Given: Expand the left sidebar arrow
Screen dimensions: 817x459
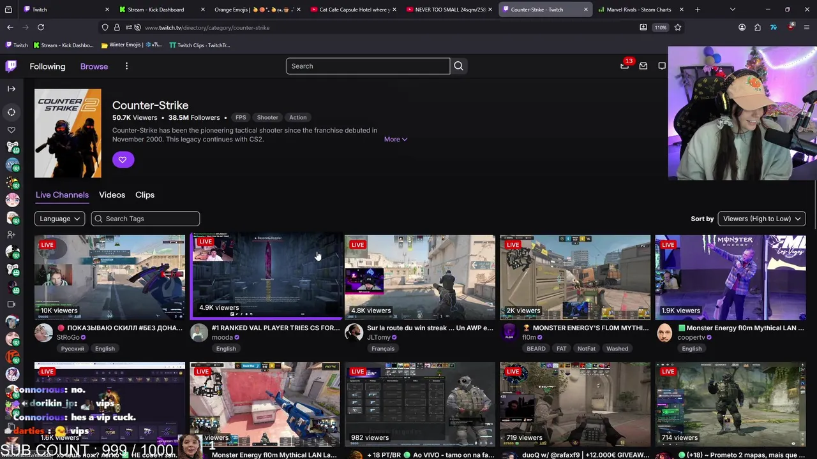Looking at the screenshot, I should (11, 89).
